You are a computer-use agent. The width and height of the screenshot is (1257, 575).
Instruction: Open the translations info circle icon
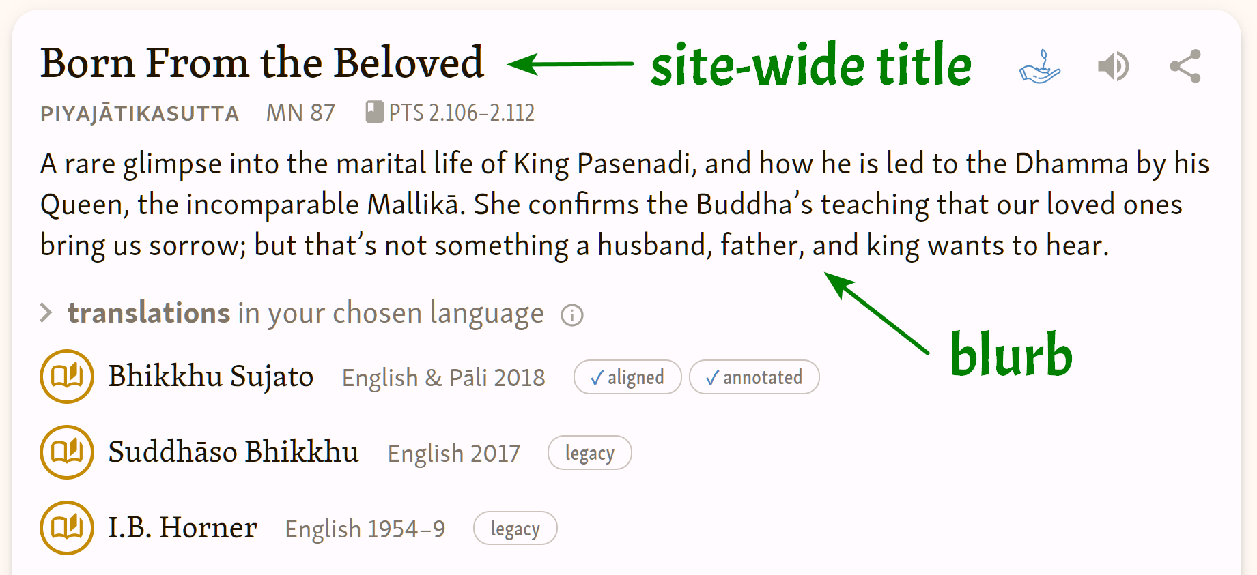(572, 315)
